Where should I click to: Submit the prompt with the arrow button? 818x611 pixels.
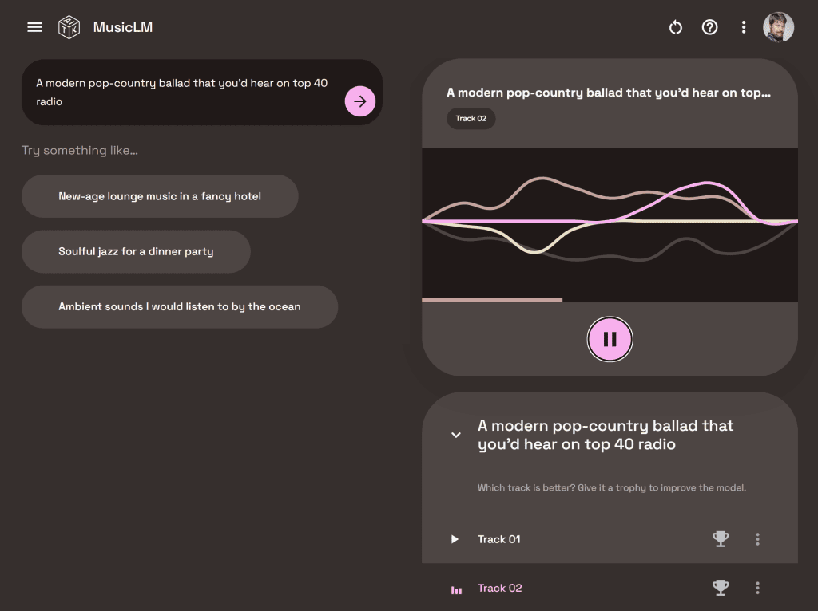click(359, 101)
